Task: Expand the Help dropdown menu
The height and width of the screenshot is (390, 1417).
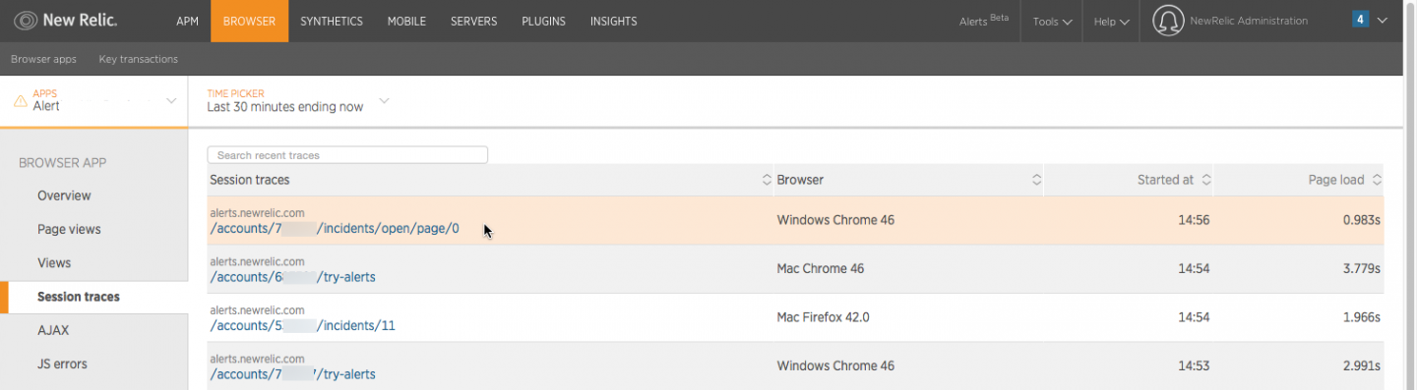Action: pos(1111,21)
